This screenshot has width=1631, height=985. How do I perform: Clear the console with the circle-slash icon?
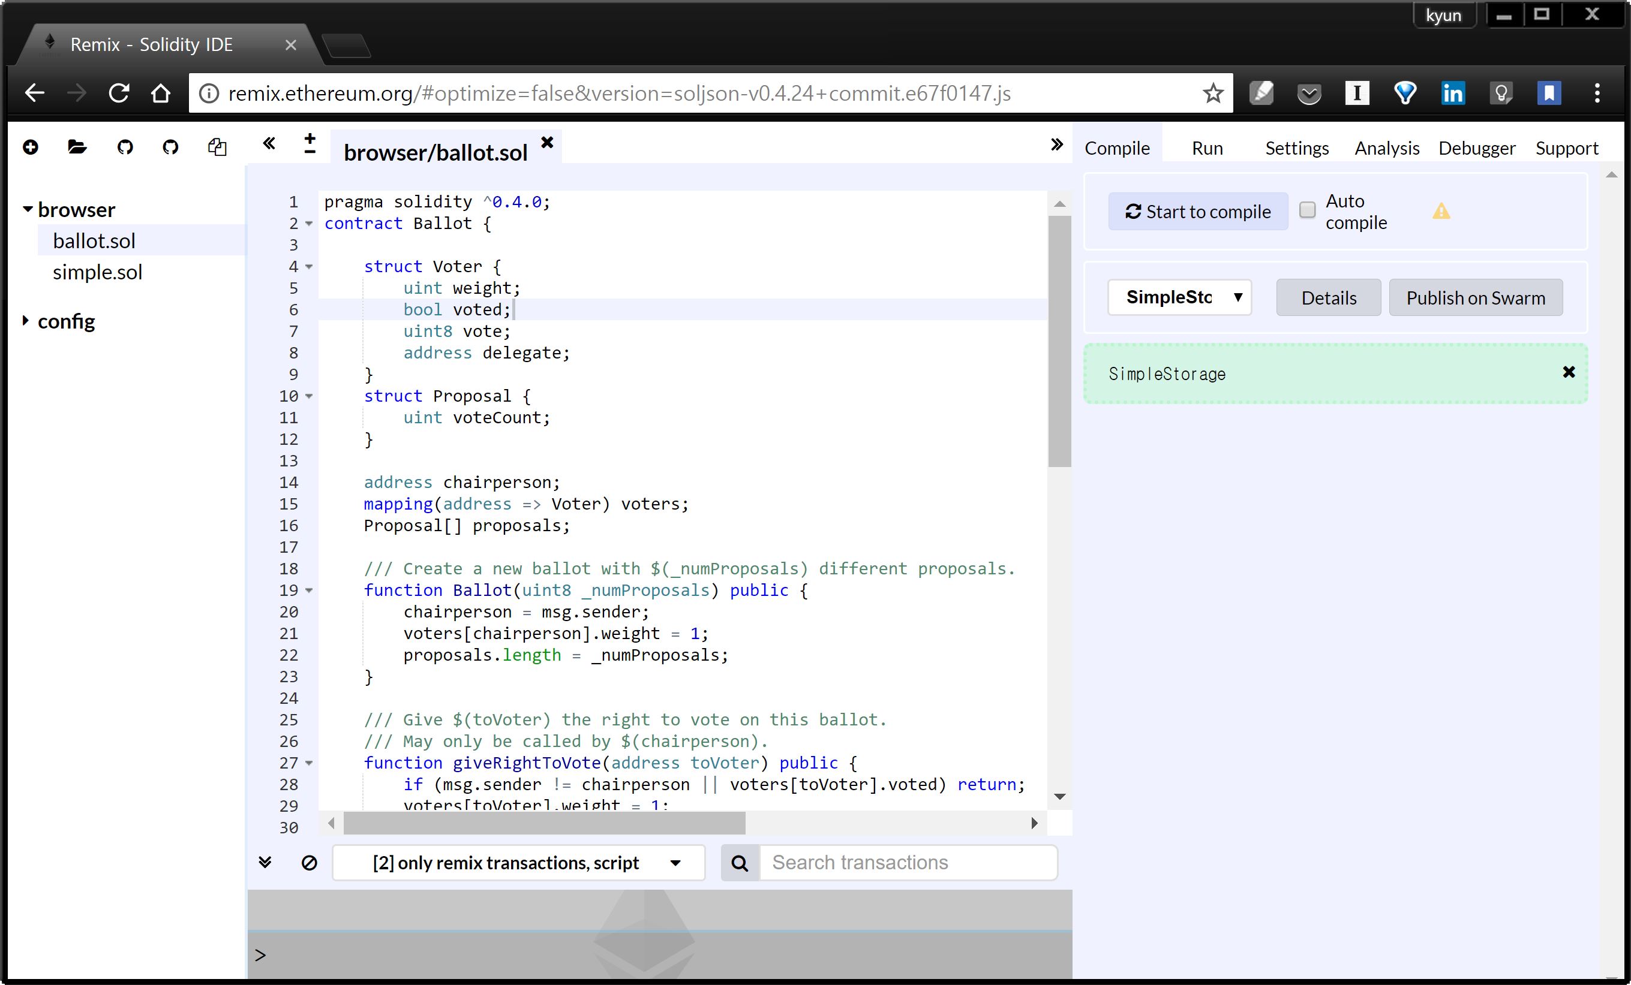[x=309, y=863]
